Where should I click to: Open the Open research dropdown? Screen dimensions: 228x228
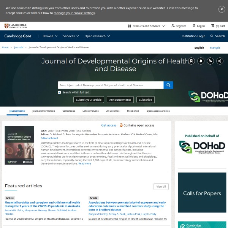(x=97, y=36)
